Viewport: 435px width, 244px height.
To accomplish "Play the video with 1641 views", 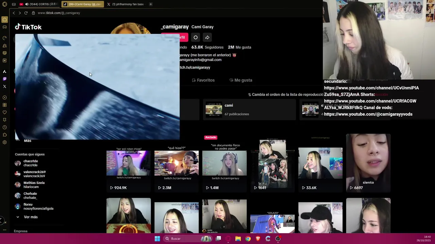I will [x=273, y=163].
